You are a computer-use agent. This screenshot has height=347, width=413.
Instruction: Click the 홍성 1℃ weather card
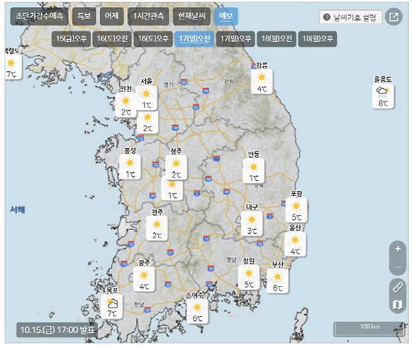click(x=130, y=167)
